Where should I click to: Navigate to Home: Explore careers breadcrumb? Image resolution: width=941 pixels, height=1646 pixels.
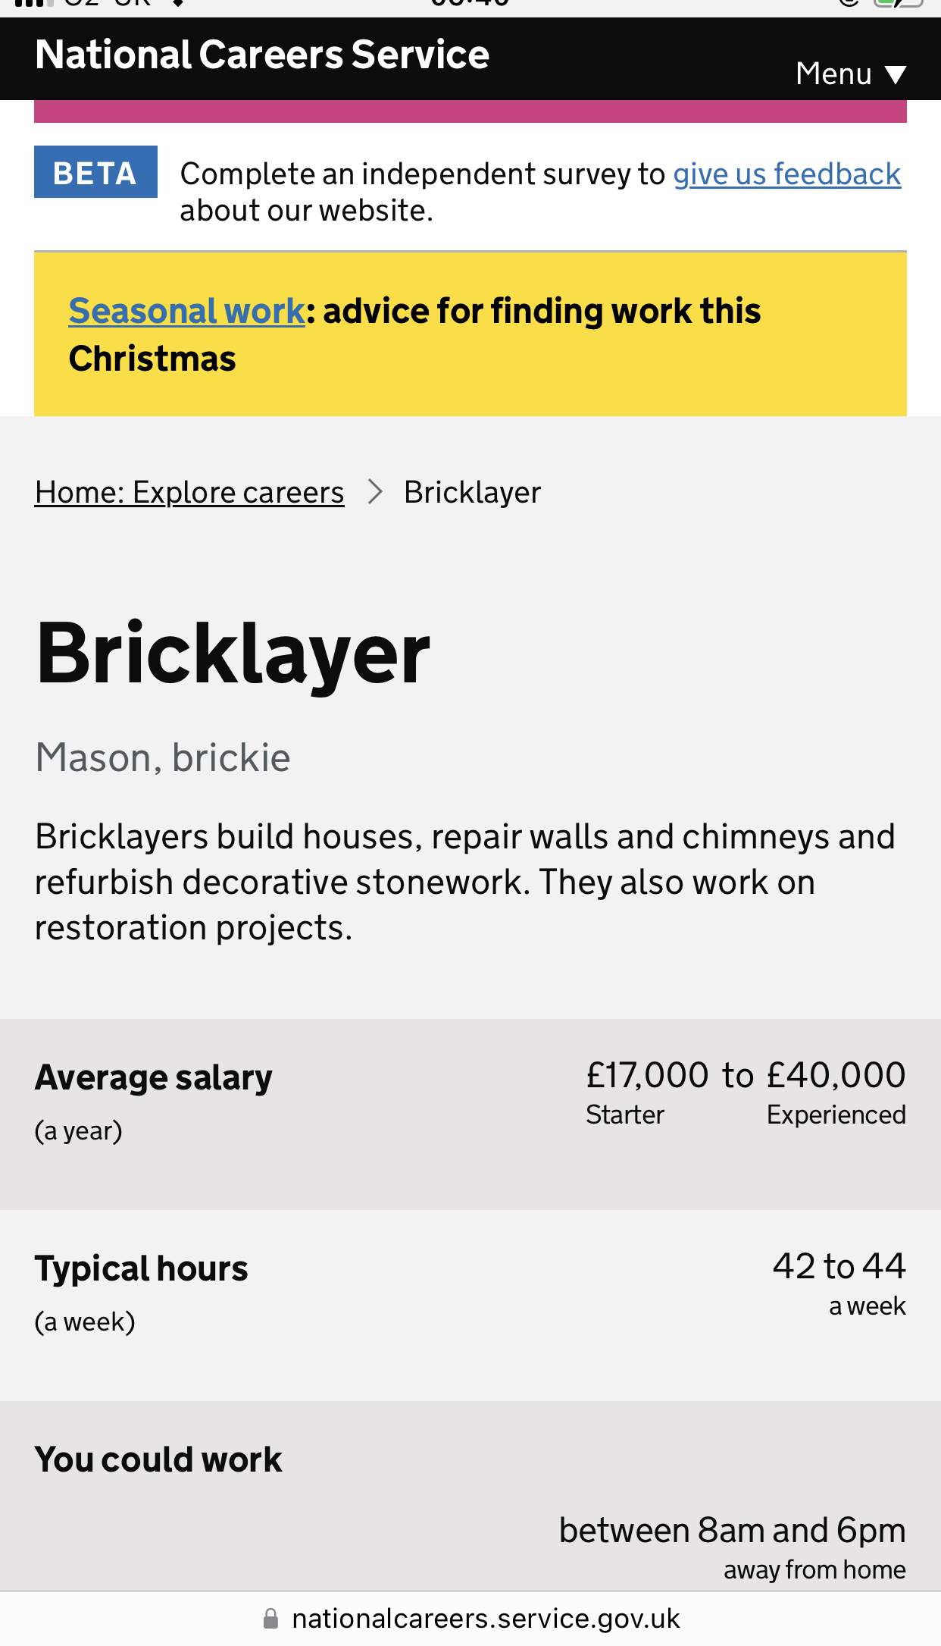pos(189,493)
